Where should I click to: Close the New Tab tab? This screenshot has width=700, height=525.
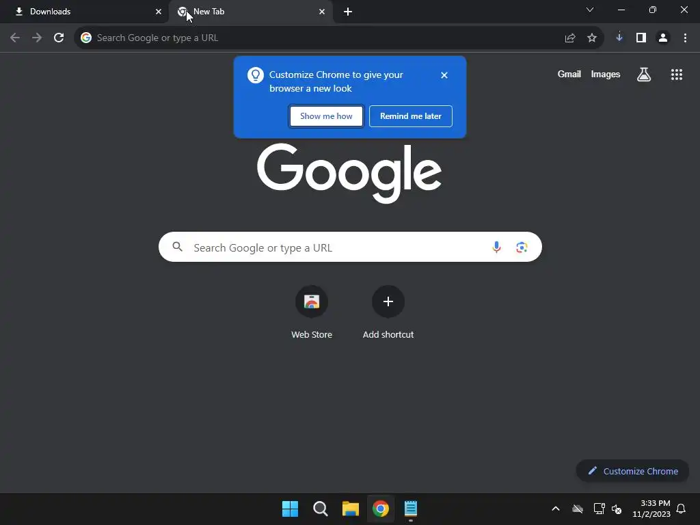322,12
